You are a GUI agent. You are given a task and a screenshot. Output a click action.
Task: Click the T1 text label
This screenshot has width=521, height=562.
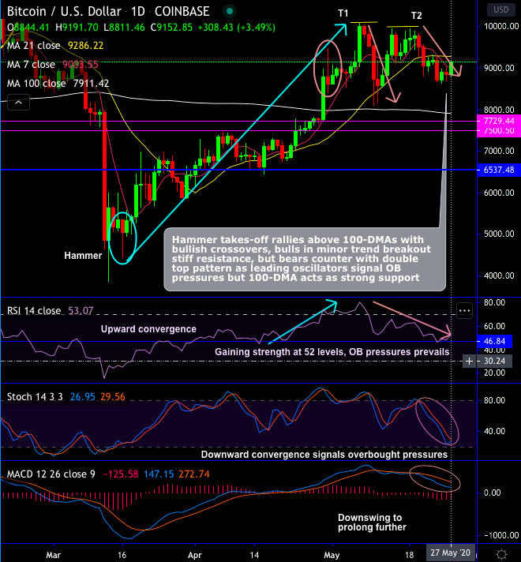pyautogui.click(x=343, y=13)
